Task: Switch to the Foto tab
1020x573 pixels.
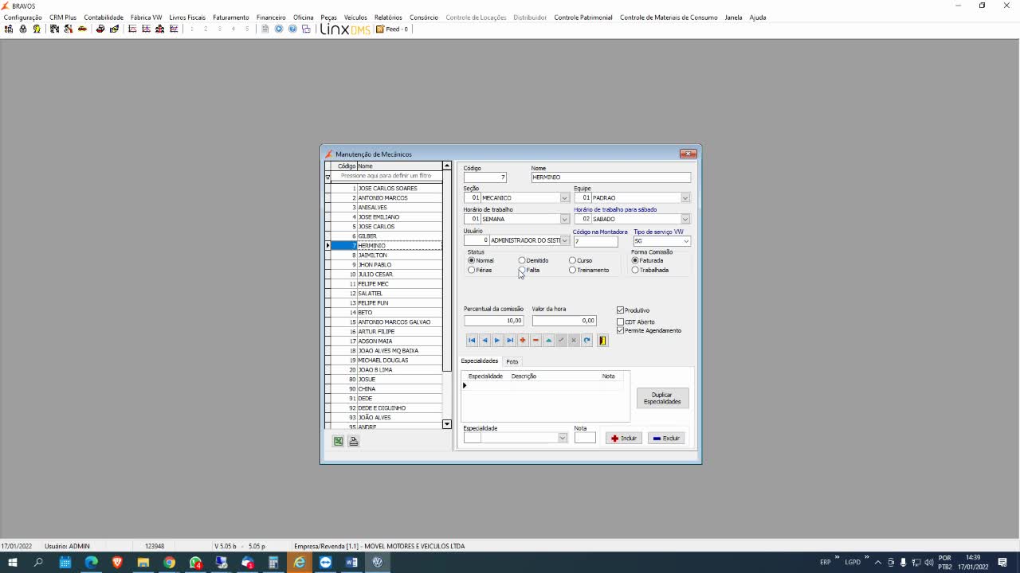Action: pos(512,361)
